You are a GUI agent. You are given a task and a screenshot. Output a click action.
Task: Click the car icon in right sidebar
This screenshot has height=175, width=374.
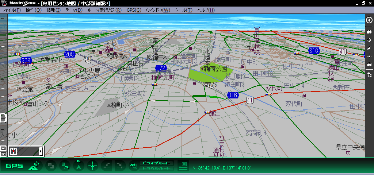coord(369,64)
